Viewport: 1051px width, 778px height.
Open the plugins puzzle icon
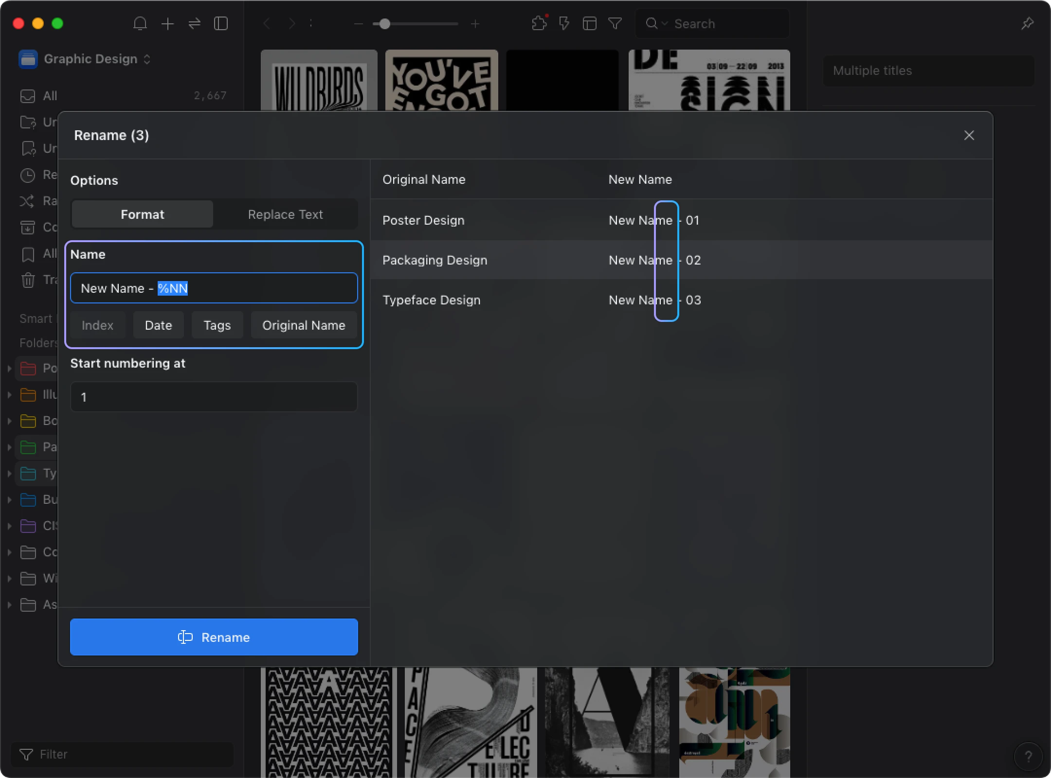click(x=539, y=23)
